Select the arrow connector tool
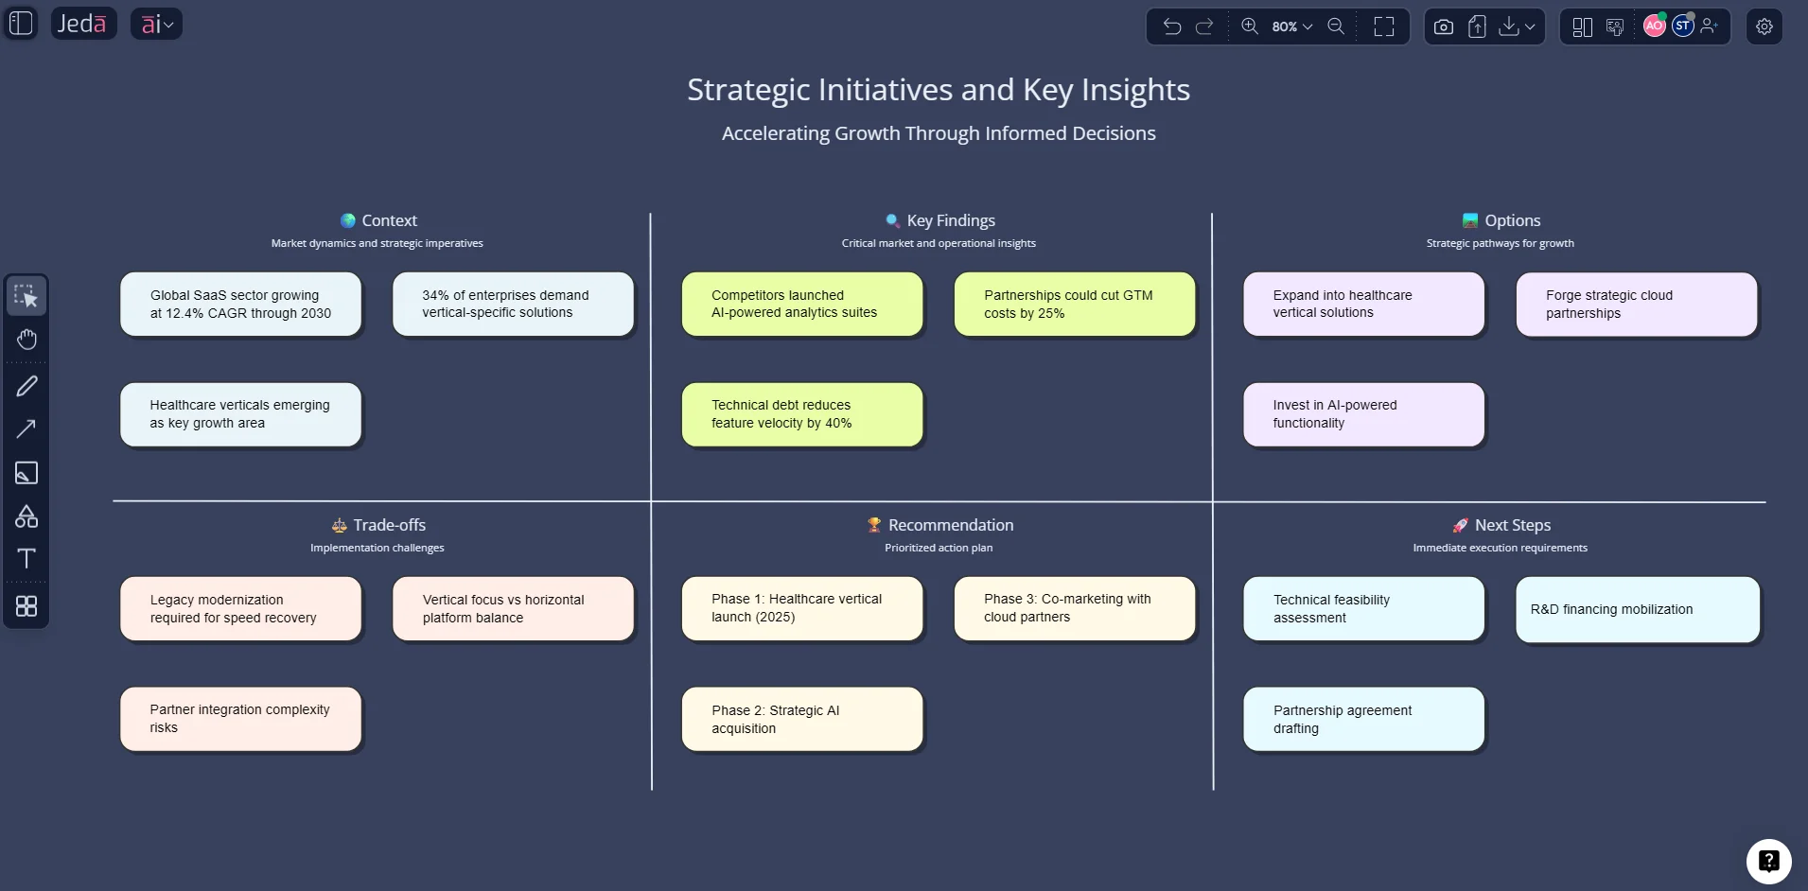The width and height of the screenshot is (1808, 891). [26, 429]
